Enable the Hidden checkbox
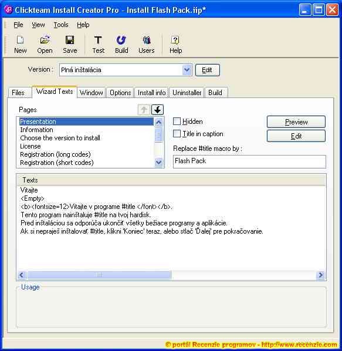This screenshot has height=351, width=342. tap(177, 122)
